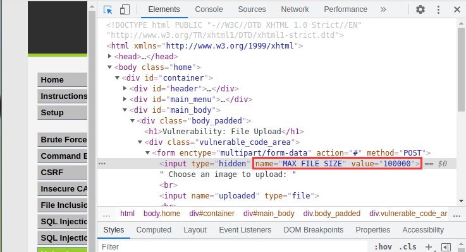The image size is (466, 252).
Task: Show more DevTools tabs chevron
Action: [383, 9]
